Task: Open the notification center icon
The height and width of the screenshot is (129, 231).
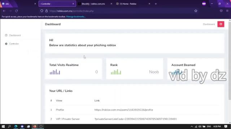Action: click(226, 126)
